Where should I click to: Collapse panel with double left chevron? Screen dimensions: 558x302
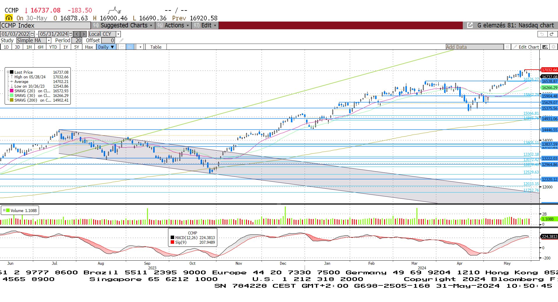click(x=507, y=47)
